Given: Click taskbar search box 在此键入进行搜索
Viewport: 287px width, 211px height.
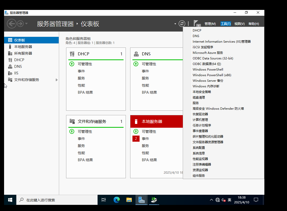Looking at the screenshot, I should [x=57, y=200].
